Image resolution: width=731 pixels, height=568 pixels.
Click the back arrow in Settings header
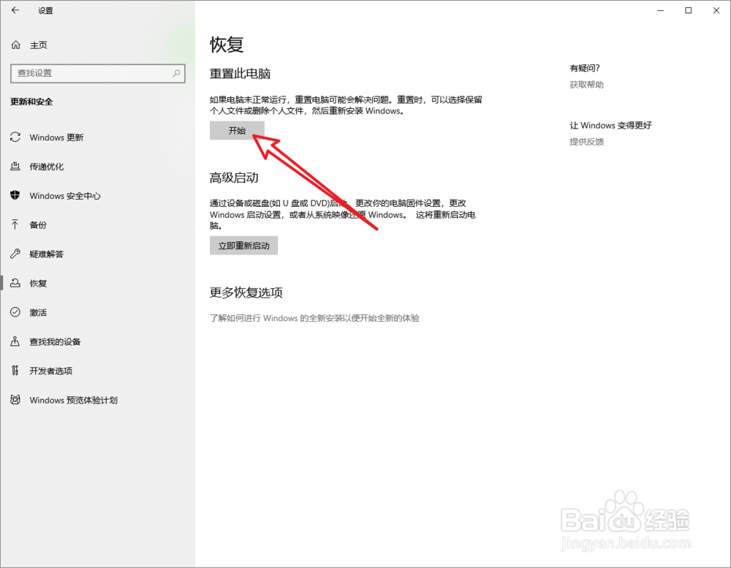(x=15, y=10)
